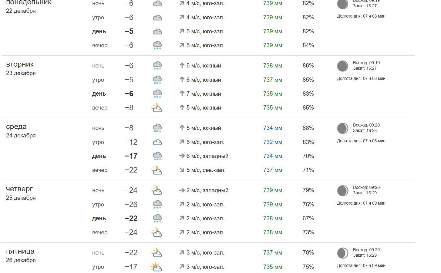The width and height of the screenshot is (441, 273).
Task: Open the среда day heading
Action: (16, 127)
